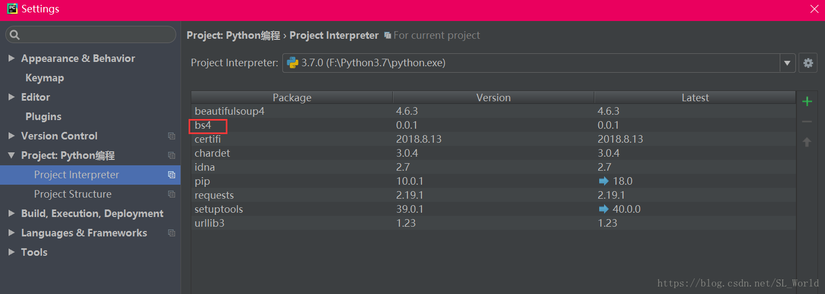Select the pip package row
Image resolution: width=825 pixels, height=294 pixels.
coord(493,181)
